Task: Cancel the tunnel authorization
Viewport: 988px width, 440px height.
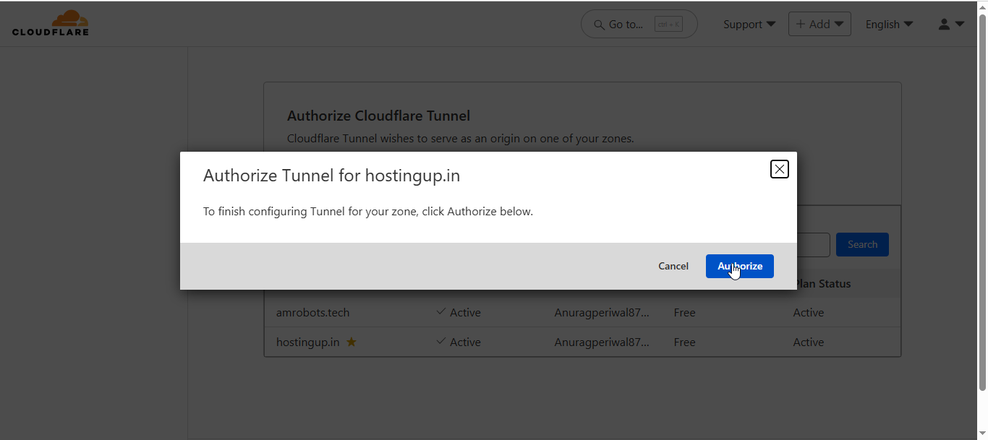Action: coord(673,266)
